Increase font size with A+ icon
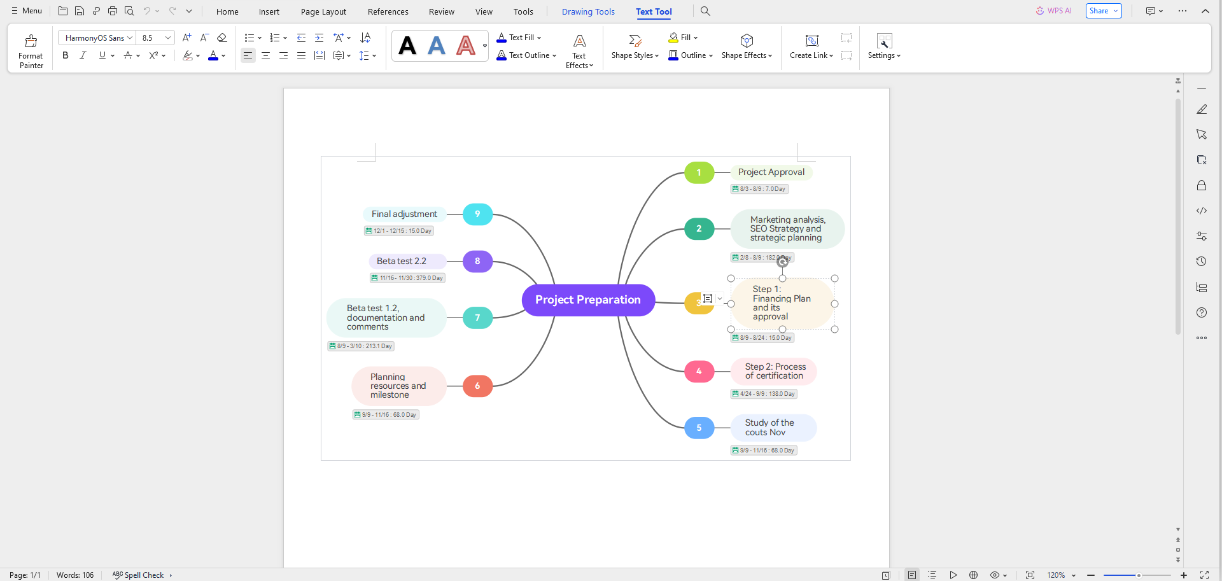The width and height of the screenshot is (1222, 581). point(186,38)
